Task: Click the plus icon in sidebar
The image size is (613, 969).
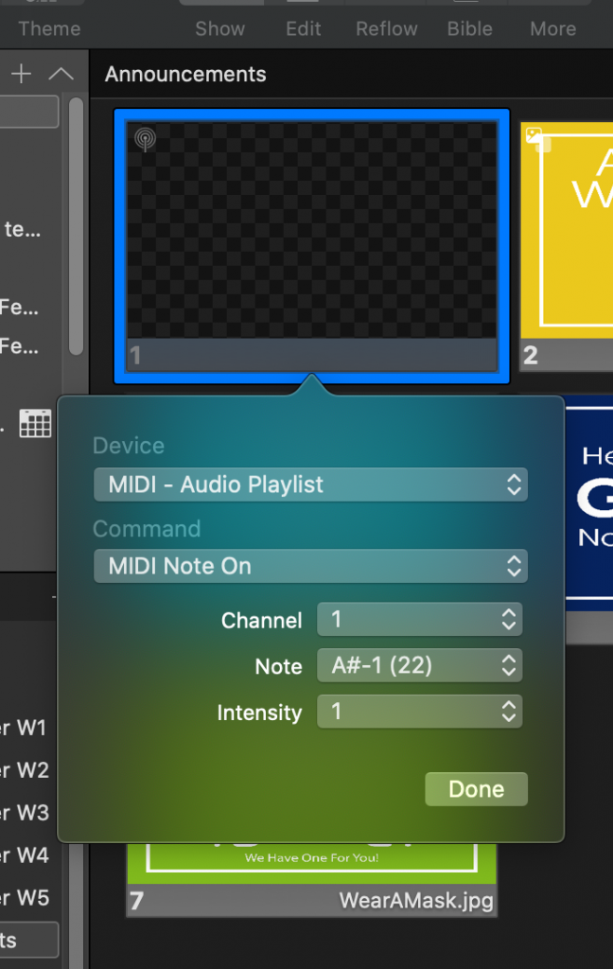Action: (x=21, y=74)
